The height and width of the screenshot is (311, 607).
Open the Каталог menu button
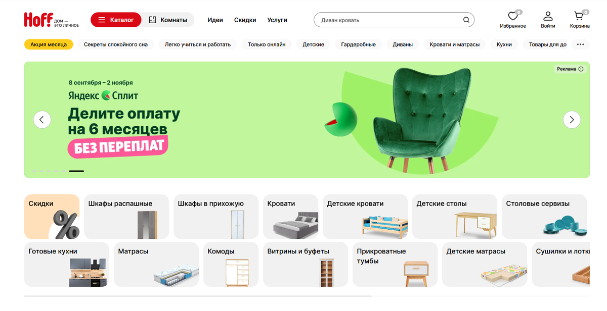[x=116, y=20]
